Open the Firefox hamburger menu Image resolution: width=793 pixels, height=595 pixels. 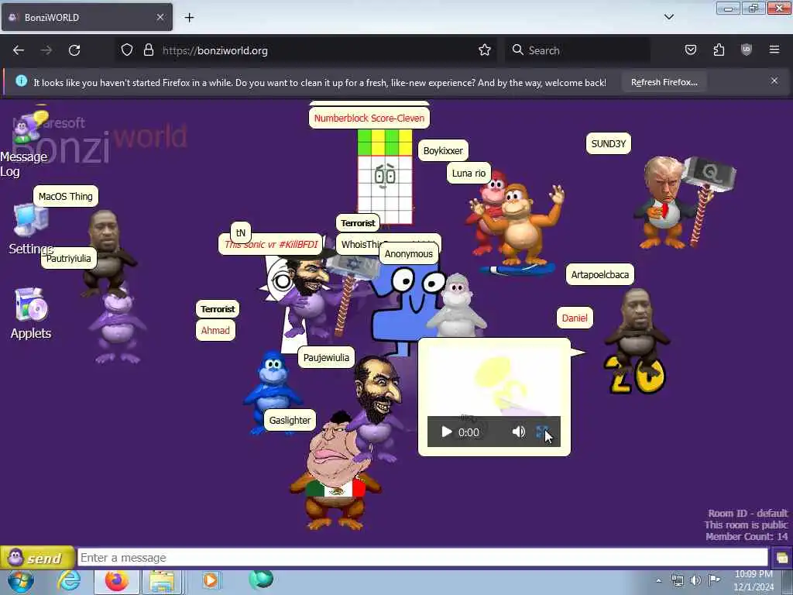point(774,50)
